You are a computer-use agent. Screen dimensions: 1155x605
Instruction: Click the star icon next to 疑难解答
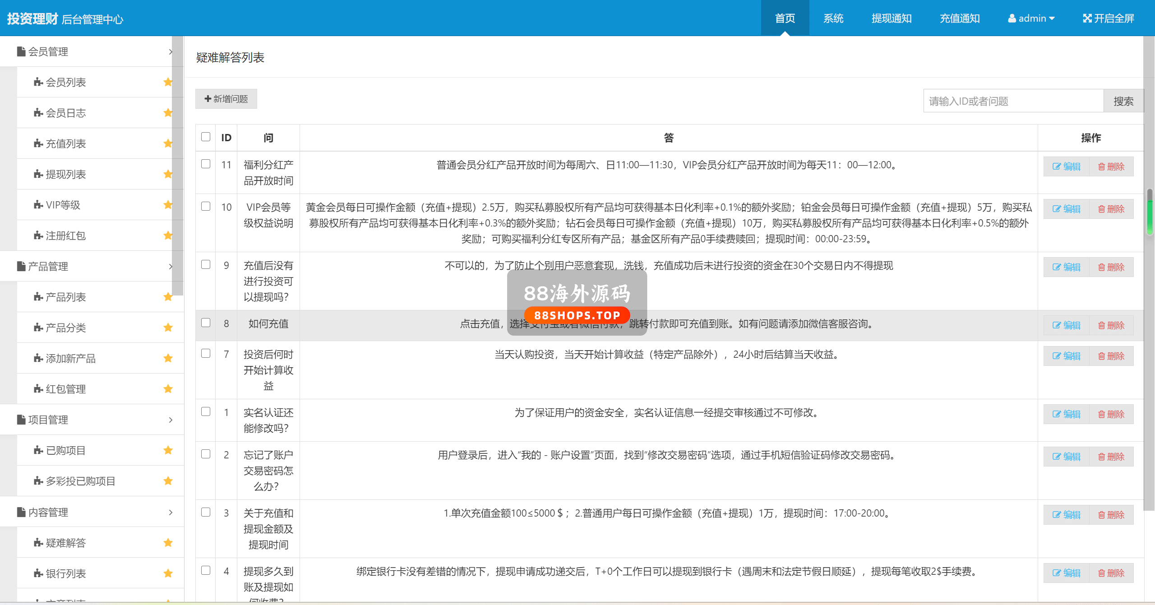click(x=168, y=543)
